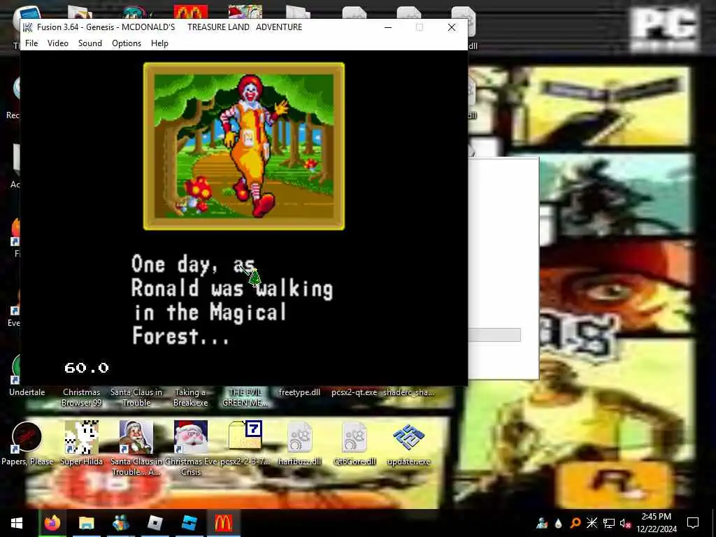Open the Options menu in Fusion
The width and height of the screenshot is (716, 537).
click(127, 43)
